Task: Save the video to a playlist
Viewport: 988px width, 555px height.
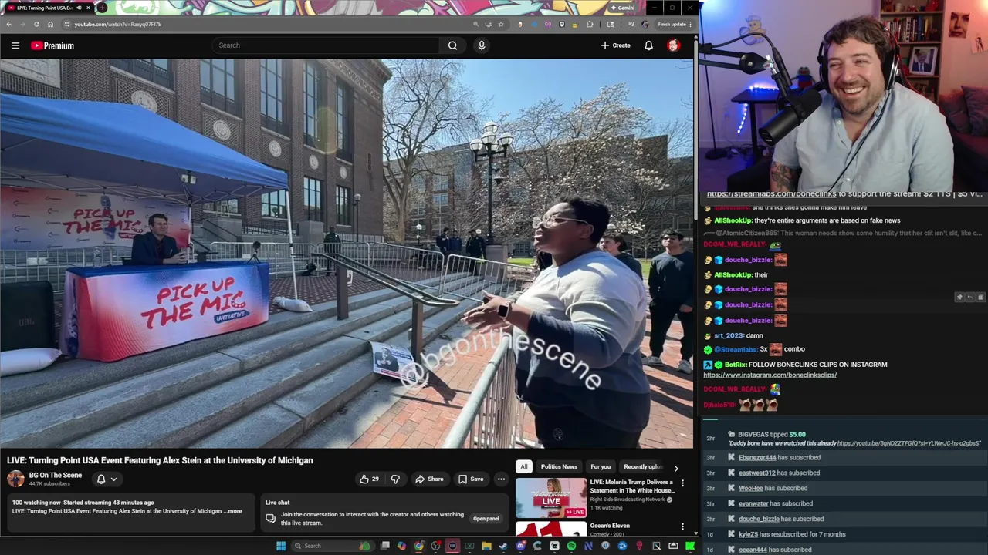Action: pyautogui.click(x=471, y=479)
